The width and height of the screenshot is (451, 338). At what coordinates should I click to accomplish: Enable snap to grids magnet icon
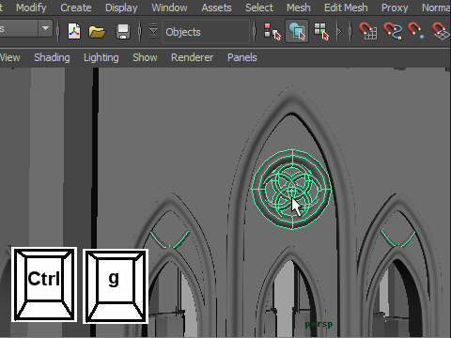point(368,31)
